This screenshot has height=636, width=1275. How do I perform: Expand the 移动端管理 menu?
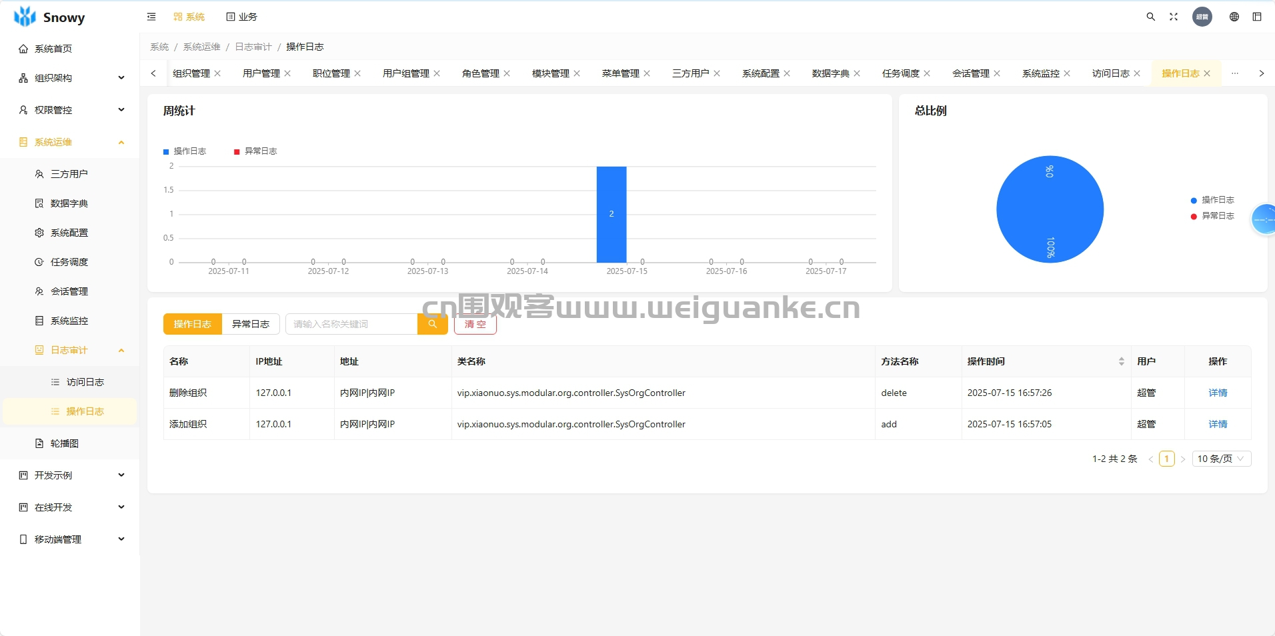pos(69,539)
